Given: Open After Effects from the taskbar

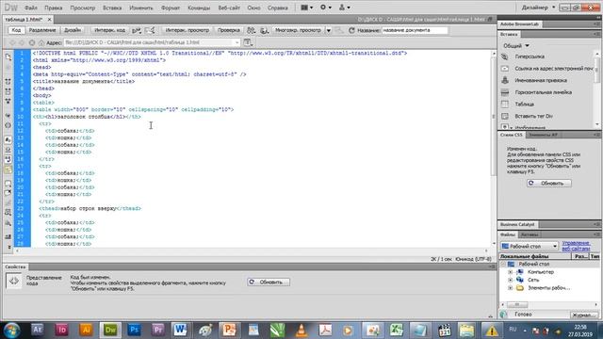Looking at the screenshot, I should pos(38,330).
